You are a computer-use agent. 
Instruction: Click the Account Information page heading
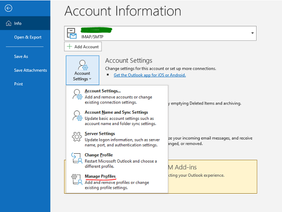coord(123,11)
